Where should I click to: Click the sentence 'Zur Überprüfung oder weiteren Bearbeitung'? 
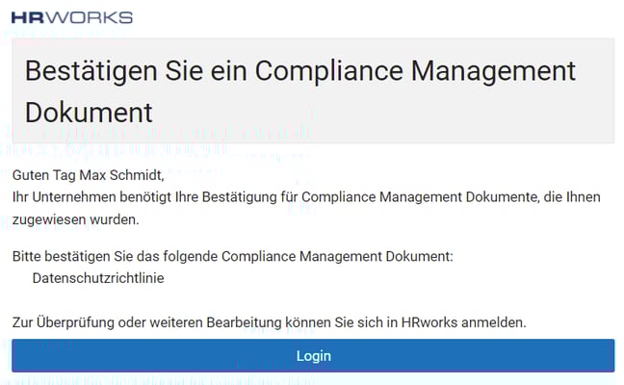(269, 322)
